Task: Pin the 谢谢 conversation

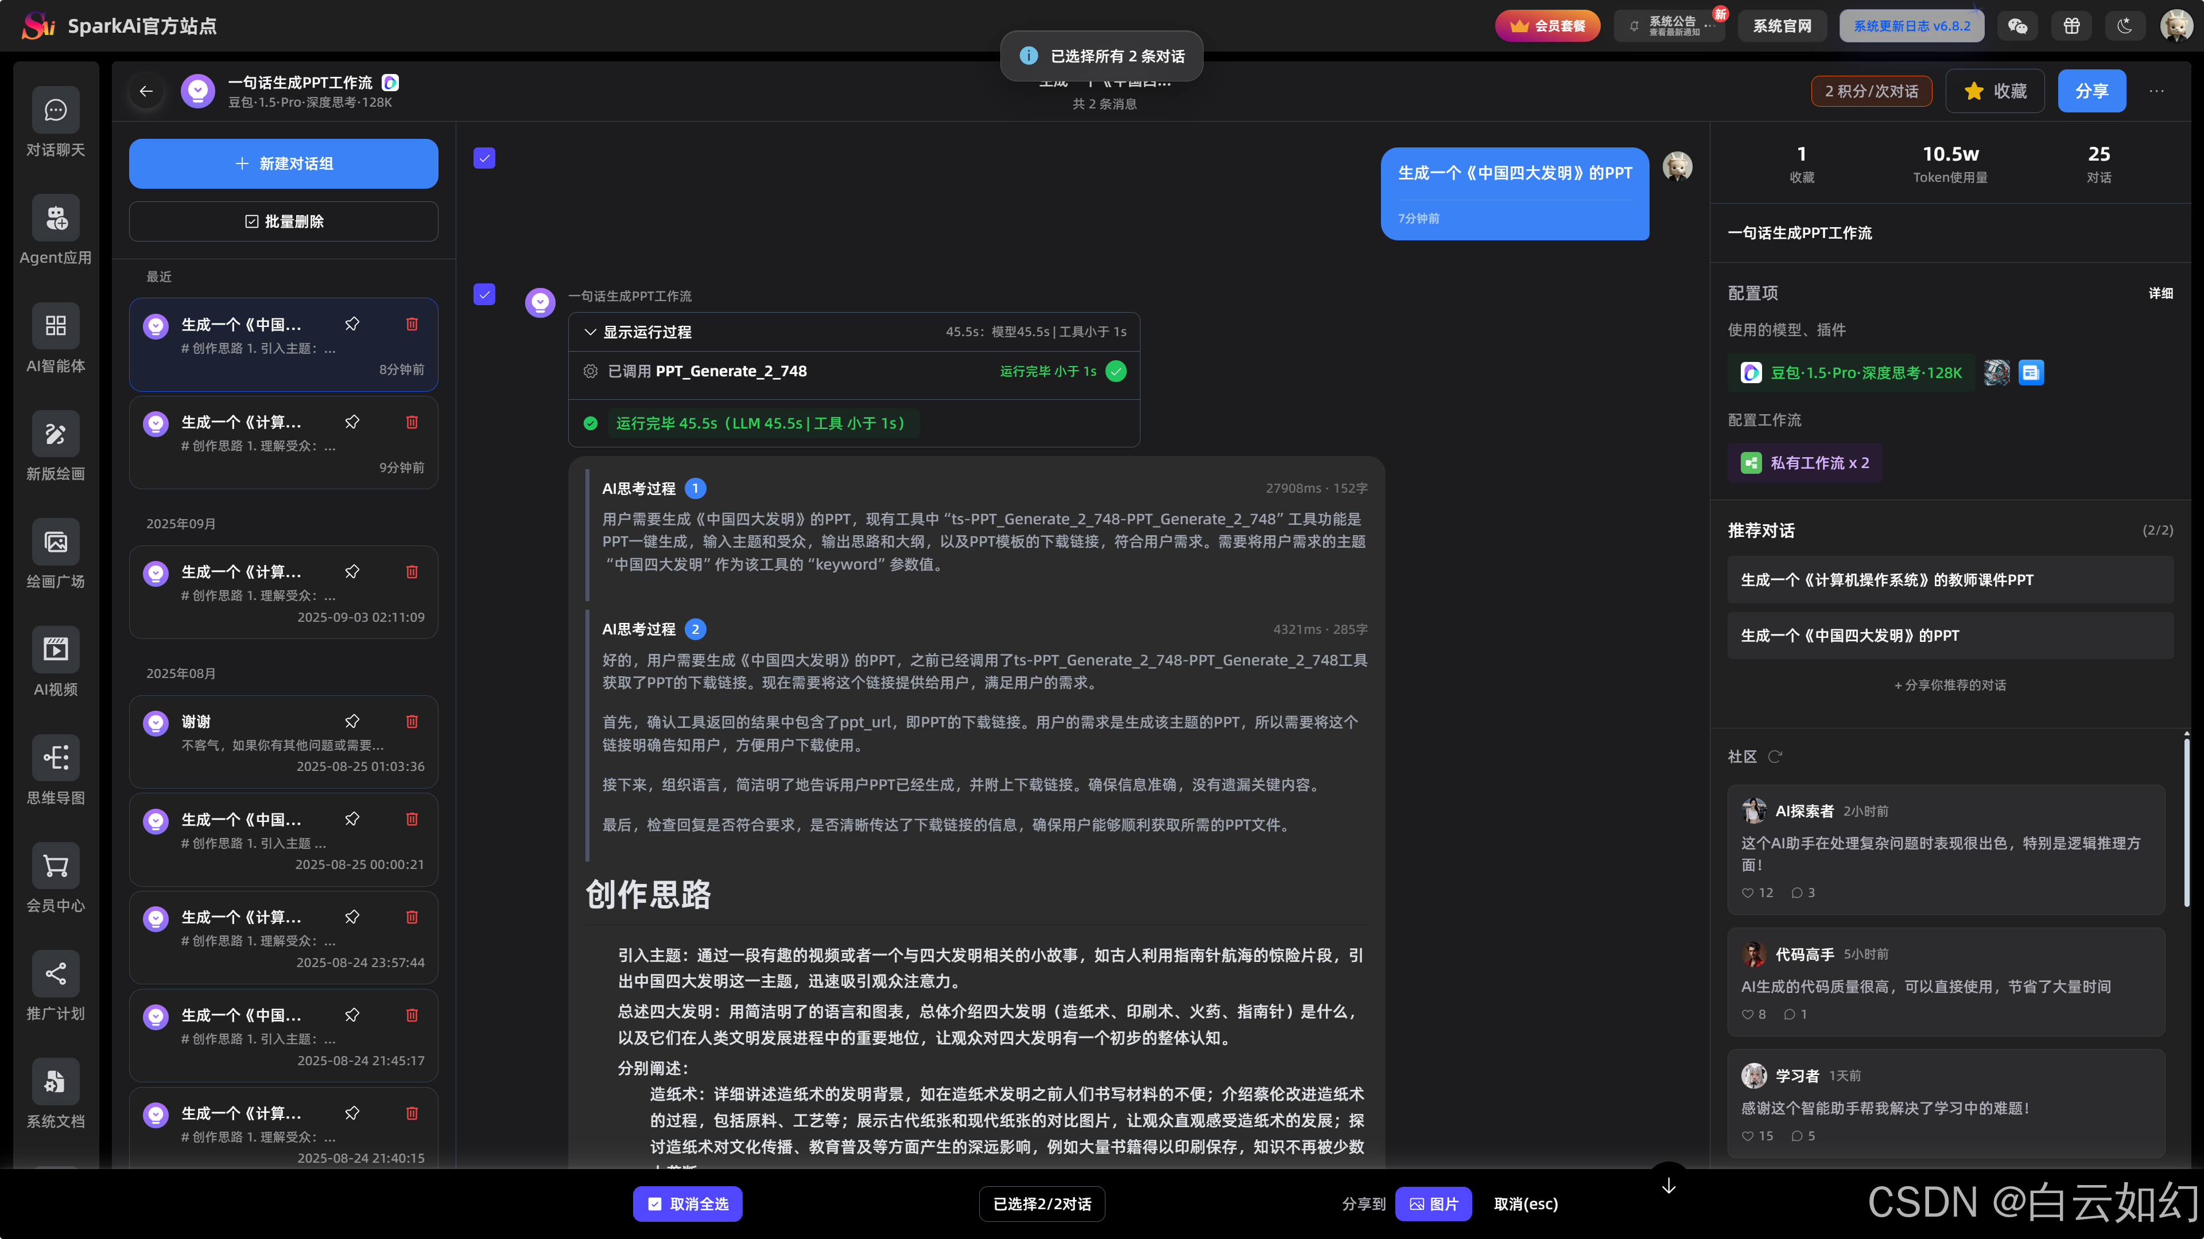Action: click(x=352, y=721)
